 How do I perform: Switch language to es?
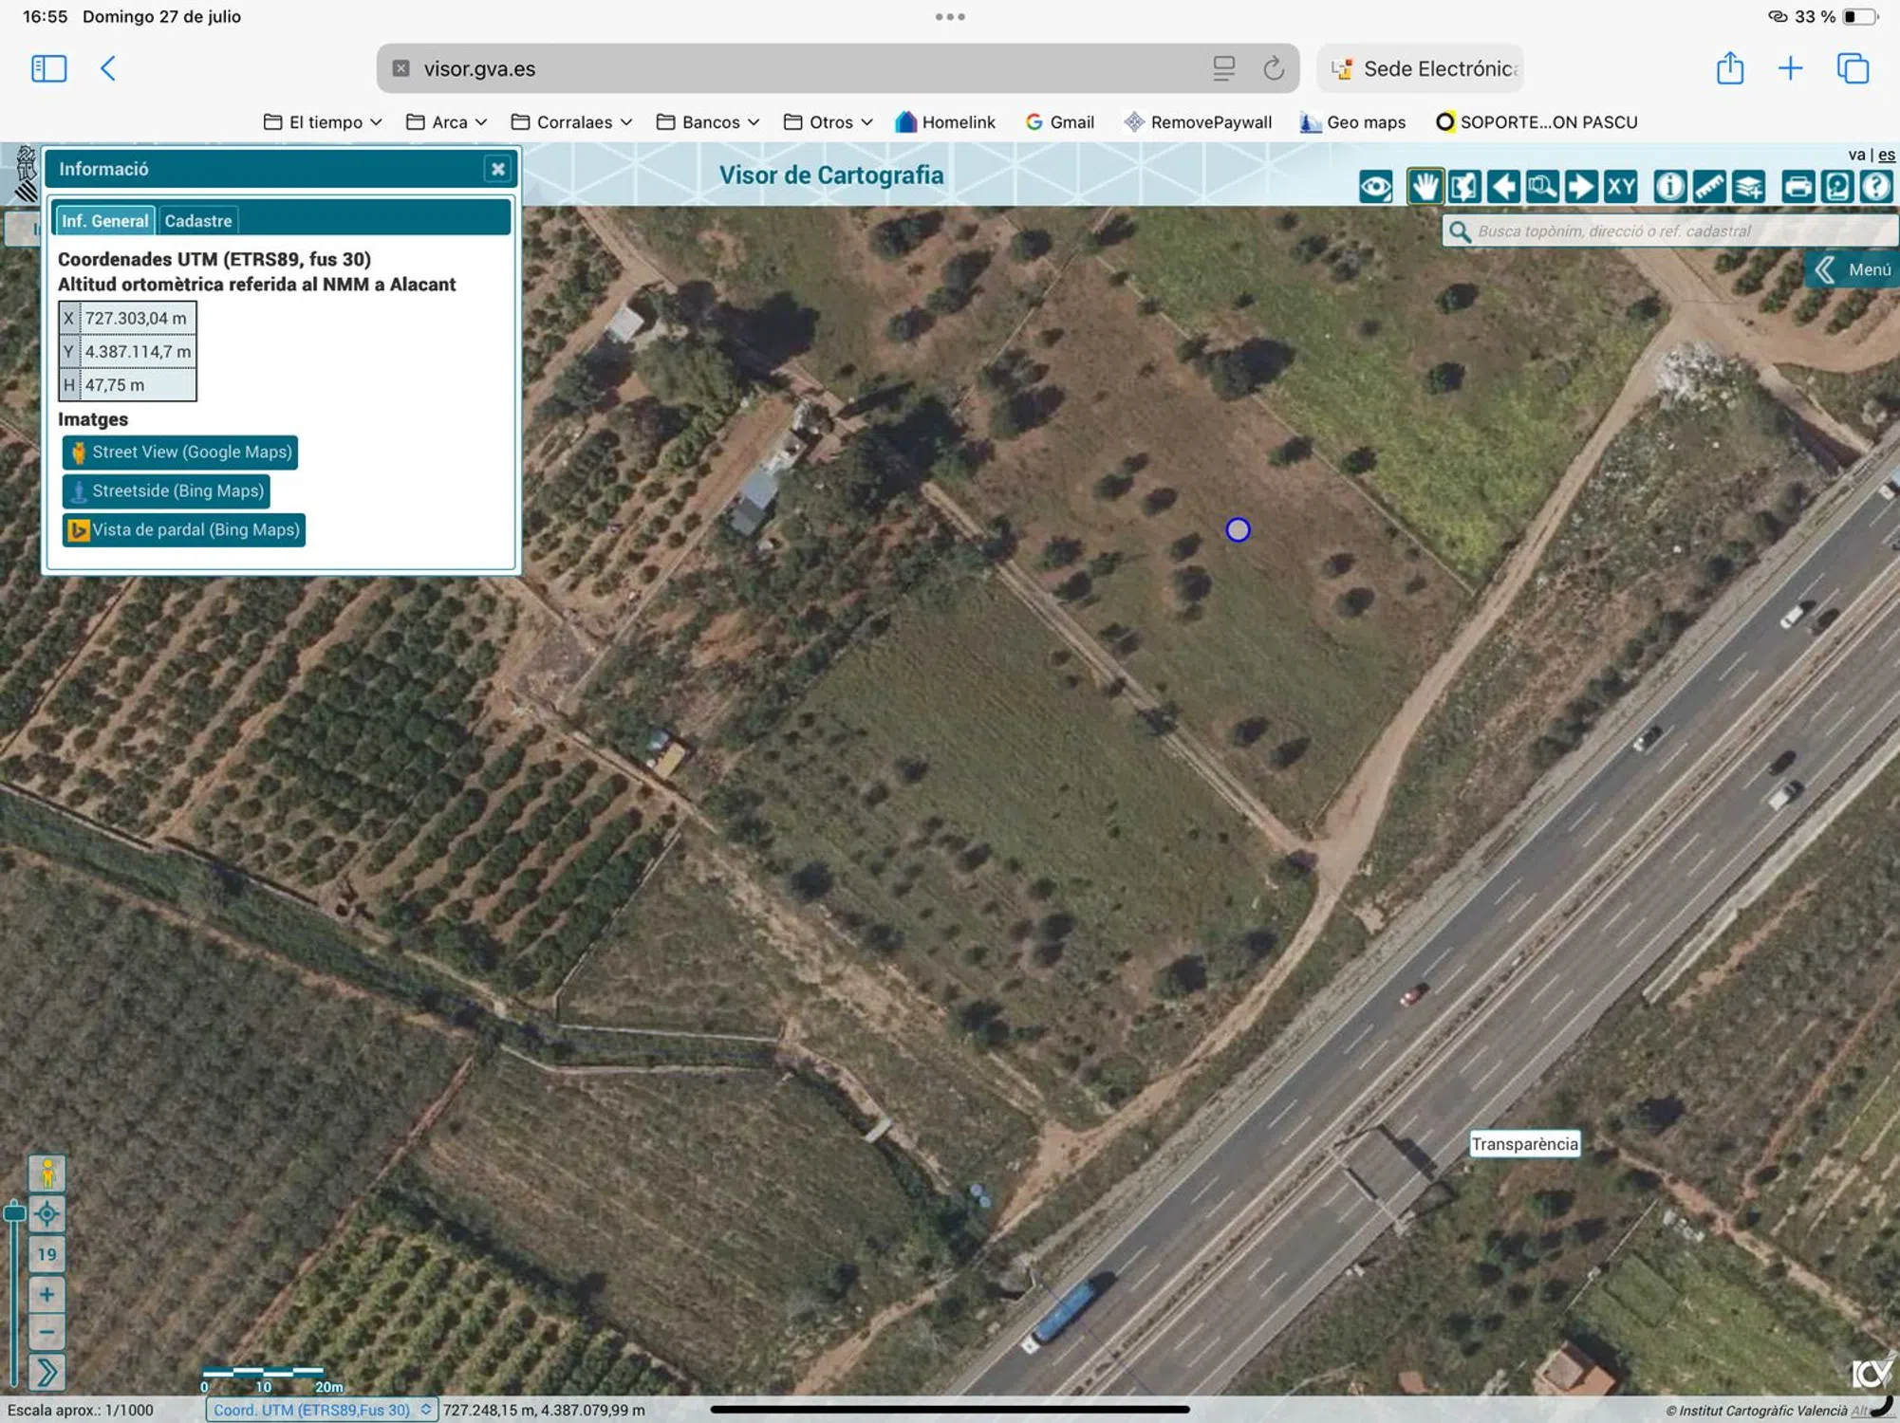tap(1887, 155)
